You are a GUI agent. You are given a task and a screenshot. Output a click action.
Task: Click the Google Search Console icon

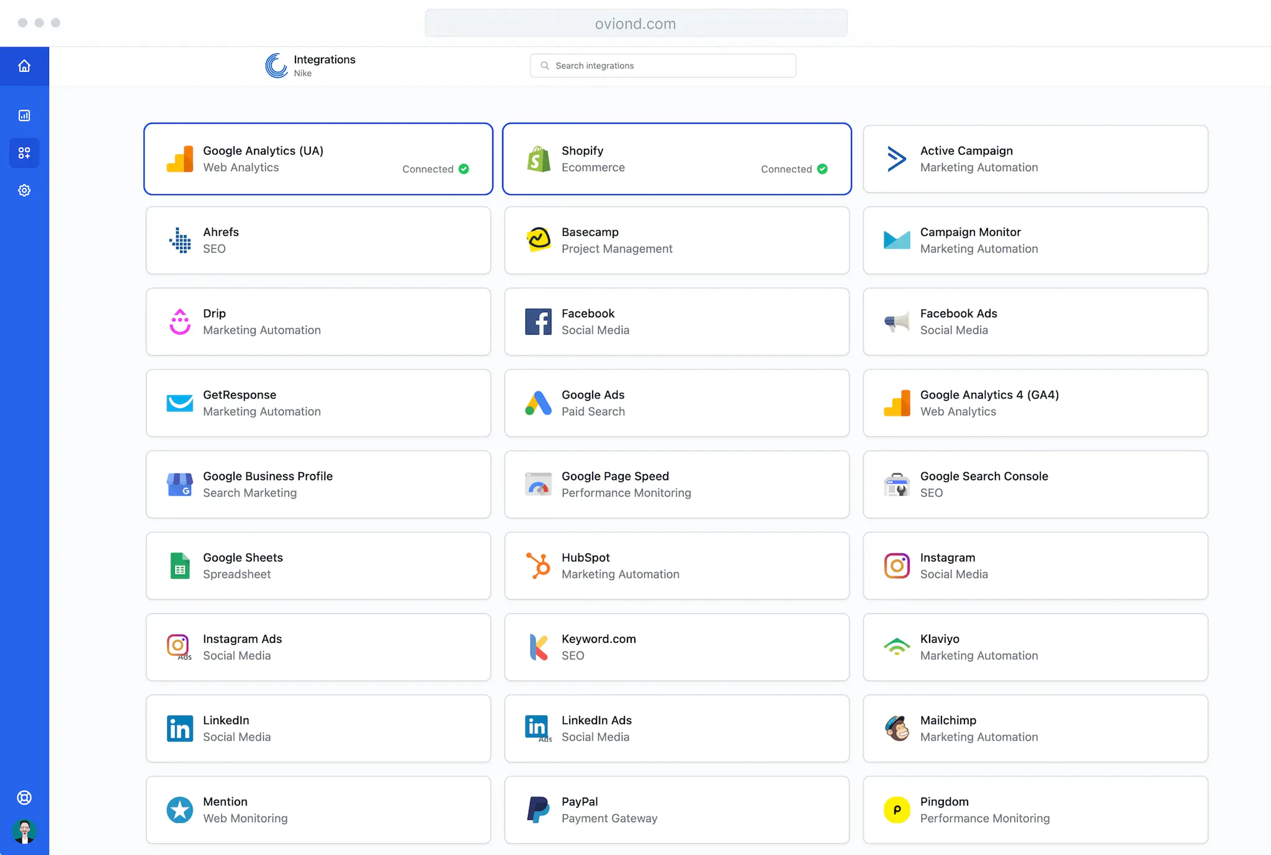(x=897, y=485)
